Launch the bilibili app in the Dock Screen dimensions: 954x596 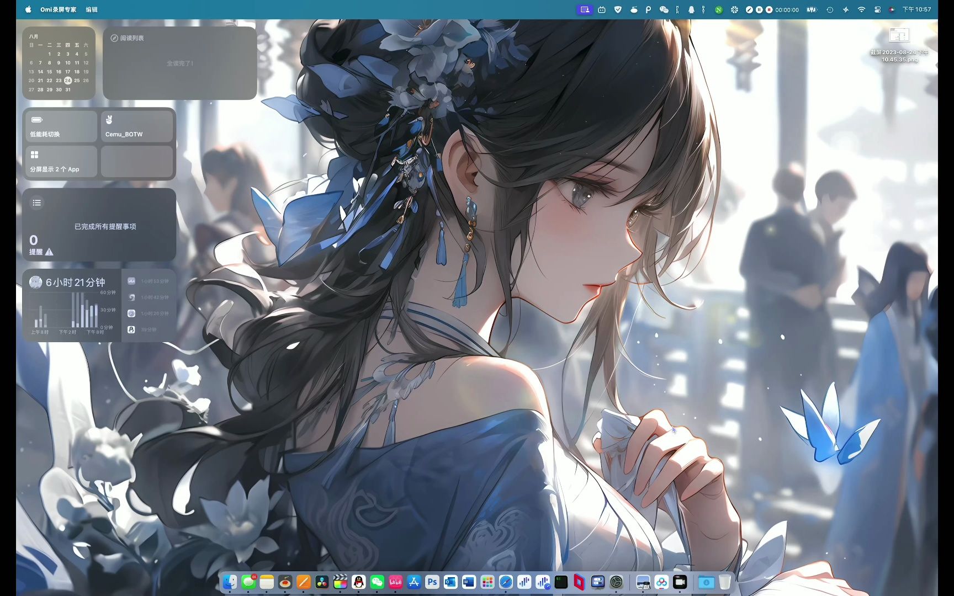click(x=395, y=582)
